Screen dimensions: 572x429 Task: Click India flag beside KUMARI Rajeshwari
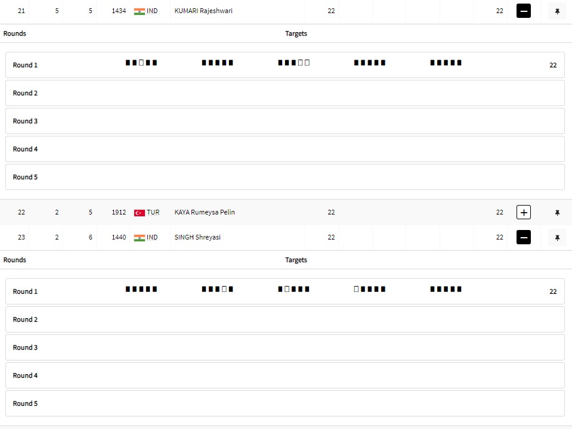click(x=140, y=11)
